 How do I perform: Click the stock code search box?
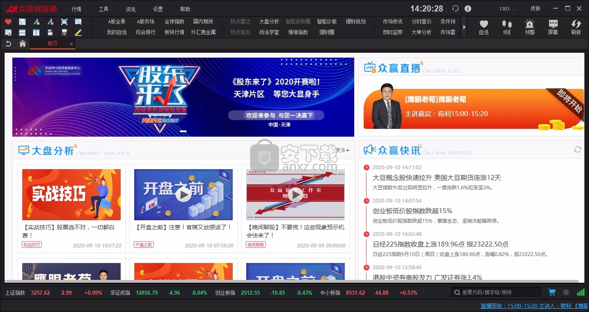click(496, 292)
